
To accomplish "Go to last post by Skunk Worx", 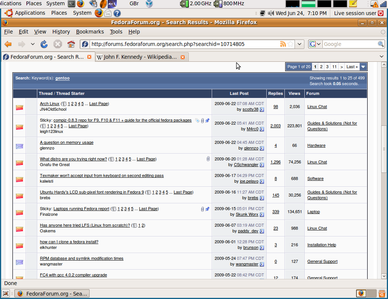I will [262, 215].
